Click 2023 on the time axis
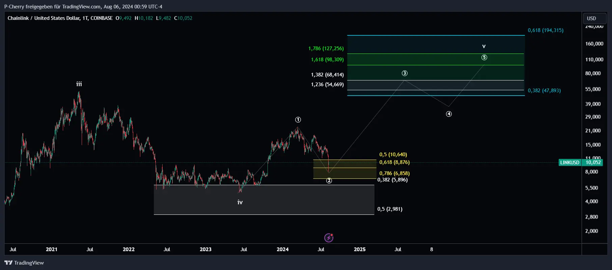 coord(205,249)
